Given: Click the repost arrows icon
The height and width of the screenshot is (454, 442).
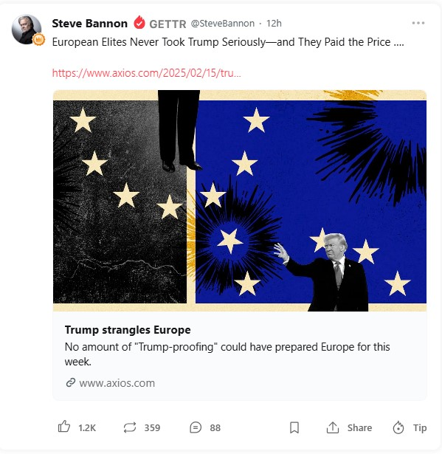Looking at the screenshot, I should (x=130, y=427).
